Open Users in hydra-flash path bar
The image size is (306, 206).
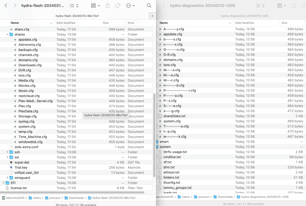coord(35,198)
